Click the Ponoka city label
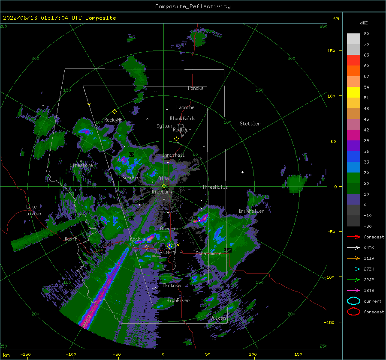Image resolution: width=386 pixels, height=360 pixels. coord(196,88)
